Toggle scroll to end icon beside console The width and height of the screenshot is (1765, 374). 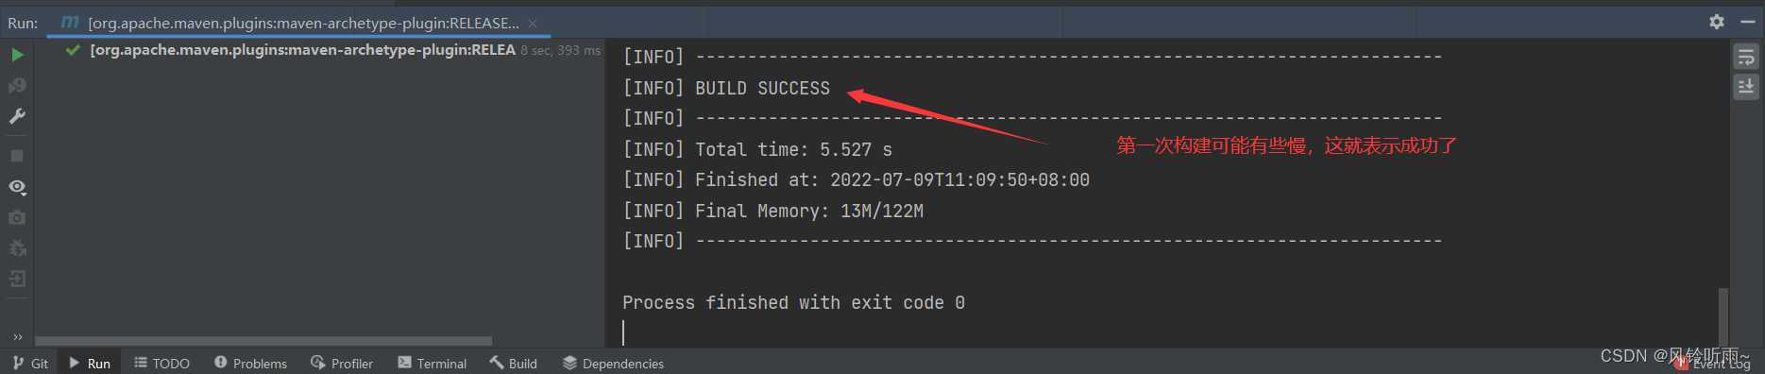1746,87
